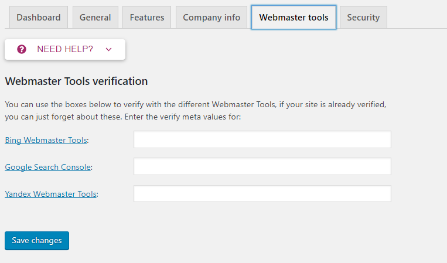Follow the Bing Webmaster Tools link
Viewport: 447px width, 263px height.
[x=46, y=140]
